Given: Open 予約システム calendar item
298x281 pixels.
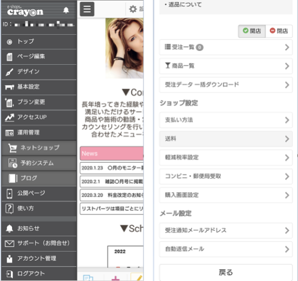Looking at the screenshot, I should pos(39,163).
